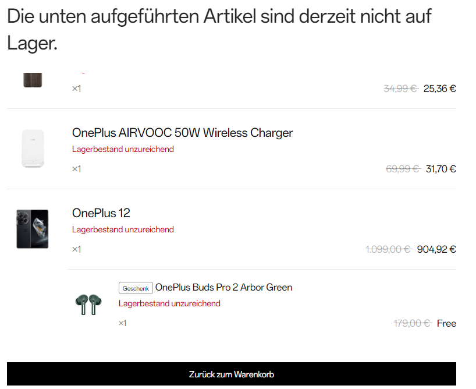Click stock warning under the AIRVOOC charger
Screen dimensions: 476x389
coord(123,149)
